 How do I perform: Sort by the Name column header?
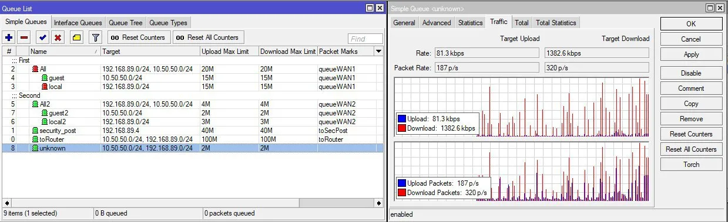64,52
